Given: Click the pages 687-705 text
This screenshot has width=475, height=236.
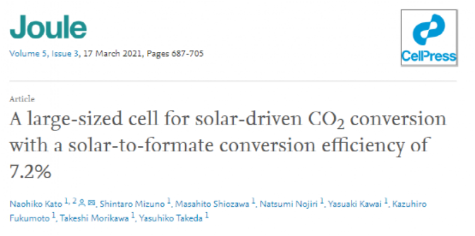Looking at the screenshot, I should 175,54.
